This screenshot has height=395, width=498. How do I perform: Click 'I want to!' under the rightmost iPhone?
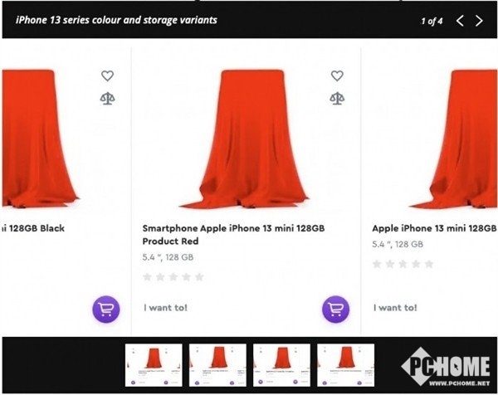point(395,307)
